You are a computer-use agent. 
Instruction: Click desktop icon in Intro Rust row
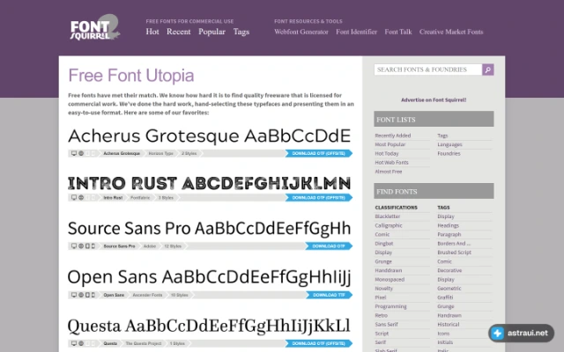(x=74, y=197)
